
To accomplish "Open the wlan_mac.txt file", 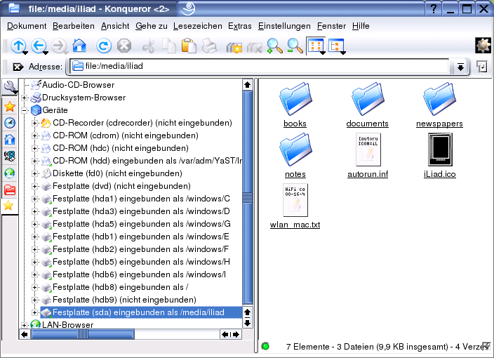I will click(x=295, y=206).
